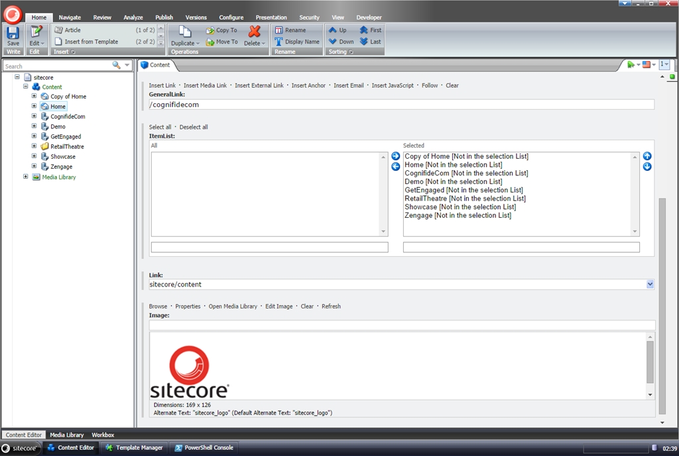Click the Move To icon
The width and height of the screenshot is (679, 456).
pyautogui.click(x=210, y=42)
